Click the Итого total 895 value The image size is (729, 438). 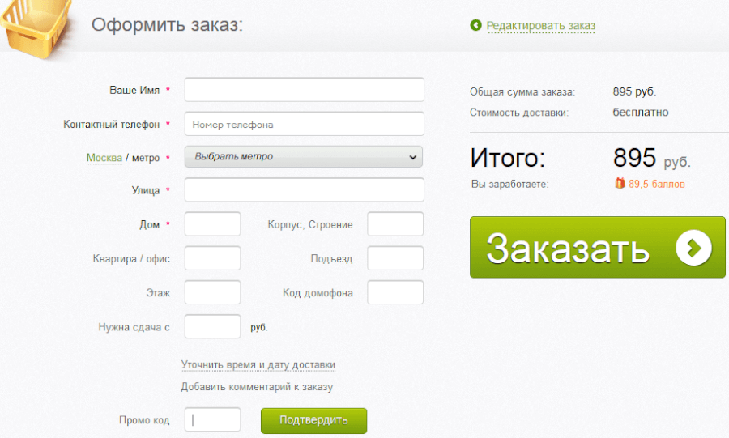point(634,157)
